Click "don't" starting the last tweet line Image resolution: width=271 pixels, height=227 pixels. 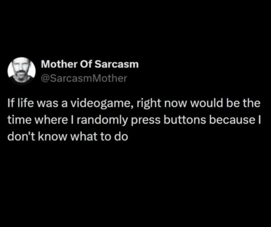(19, 136)
